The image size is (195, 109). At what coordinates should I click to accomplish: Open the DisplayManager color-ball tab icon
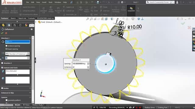(x=26, y=25)
